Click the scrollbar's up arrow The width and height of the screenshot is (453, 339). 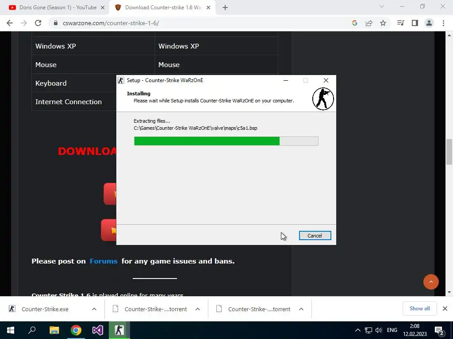[449, 35]
